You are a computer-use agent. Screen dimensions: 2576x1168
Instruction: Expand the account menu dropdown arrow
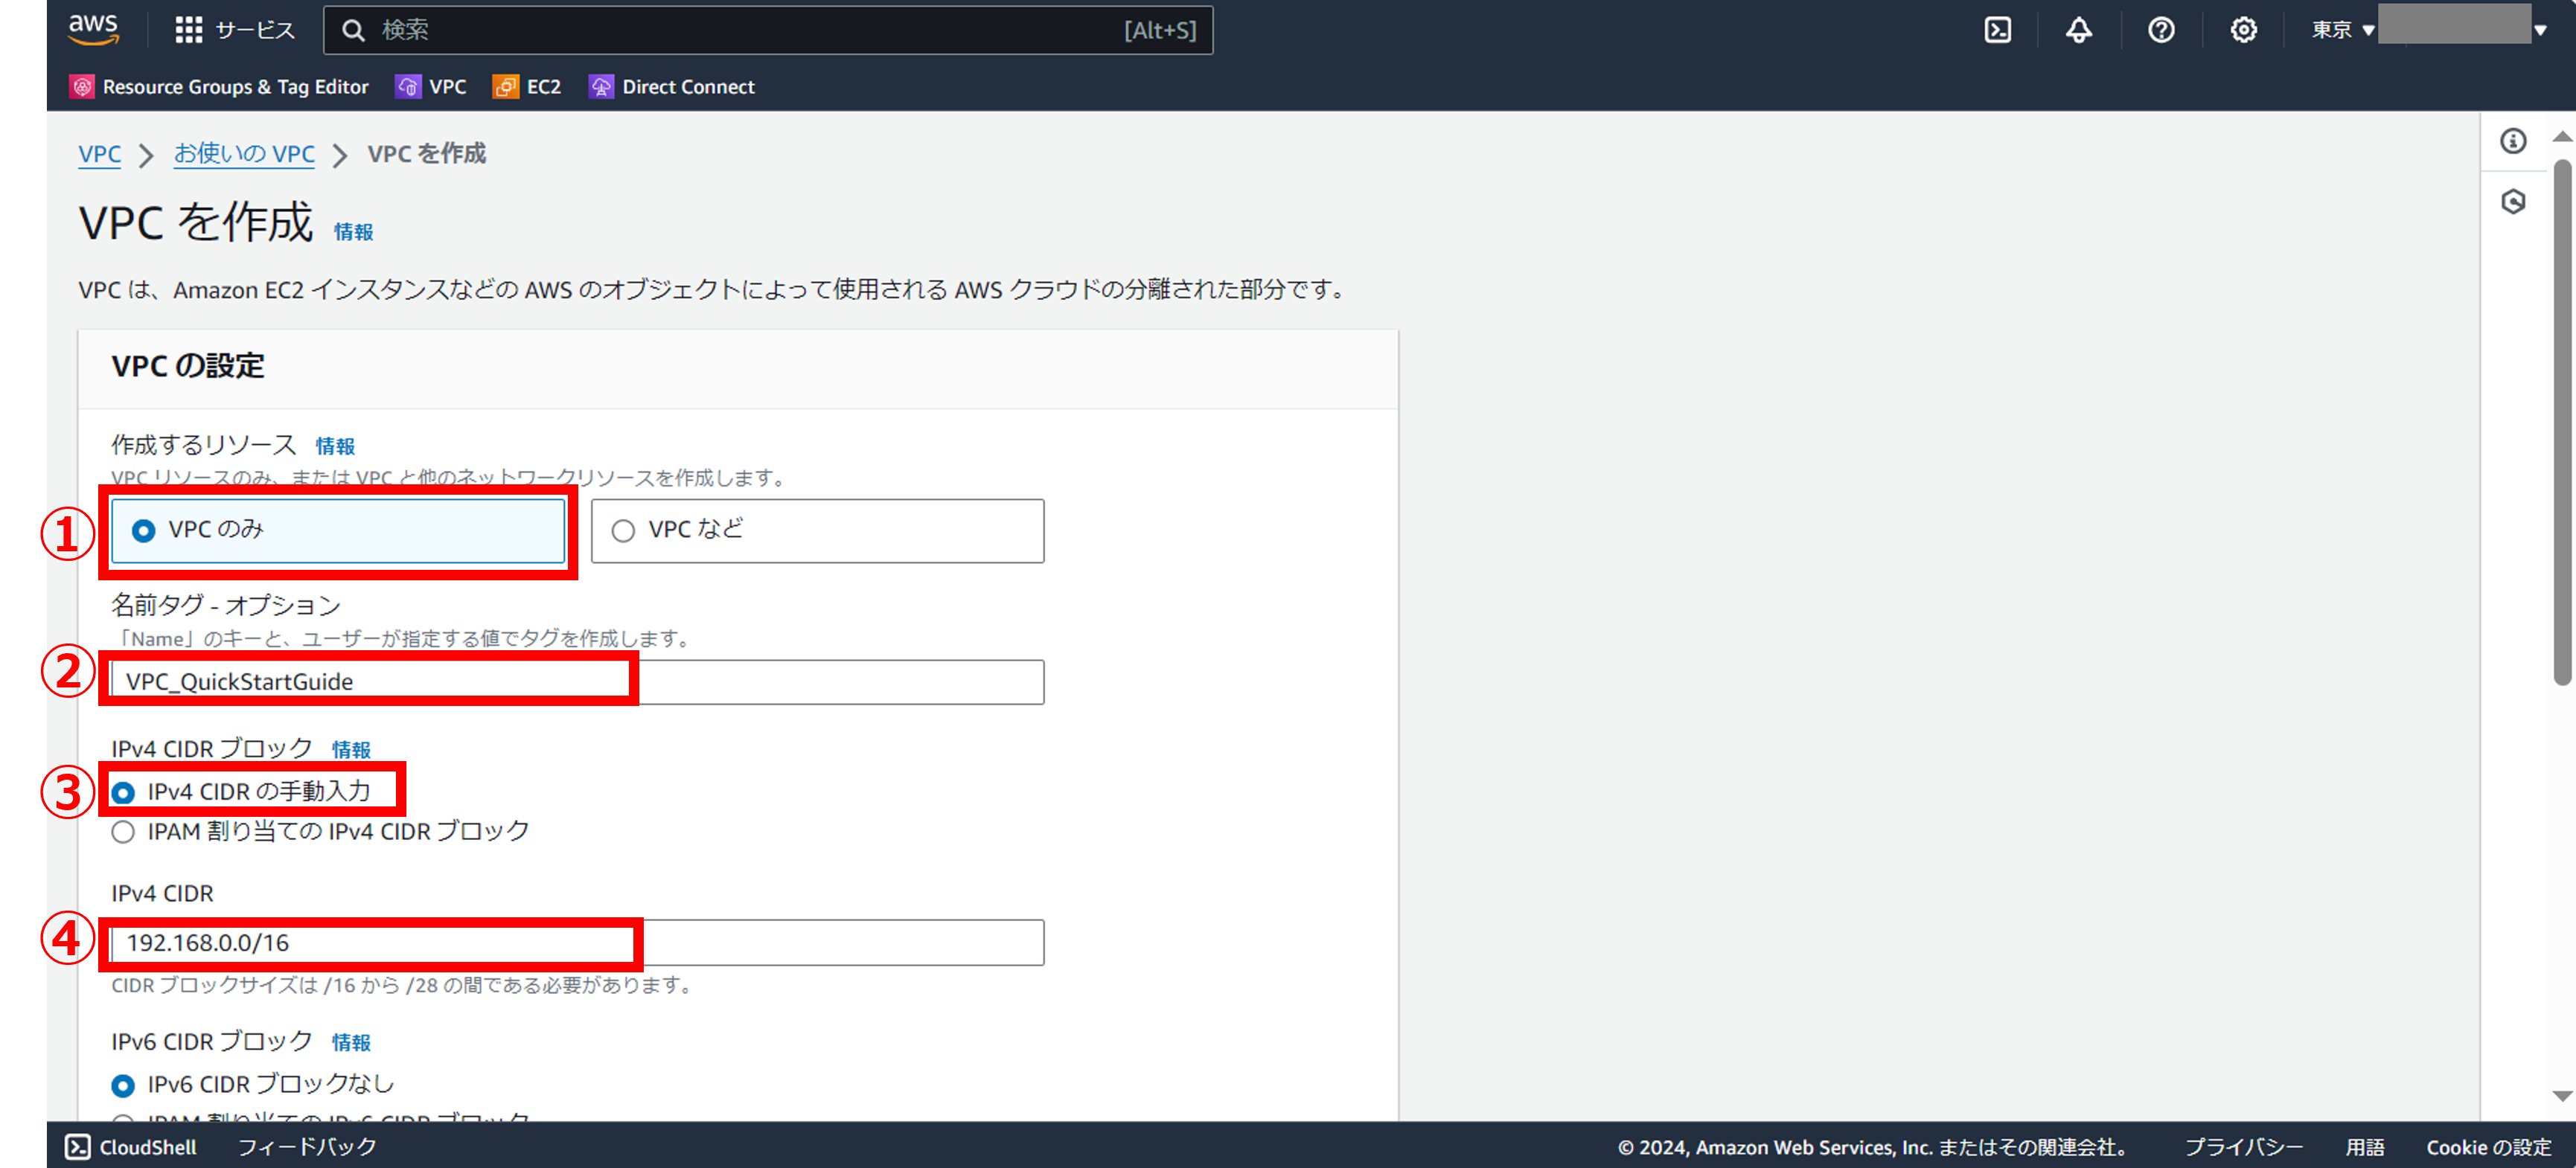tap(2539, 30)
